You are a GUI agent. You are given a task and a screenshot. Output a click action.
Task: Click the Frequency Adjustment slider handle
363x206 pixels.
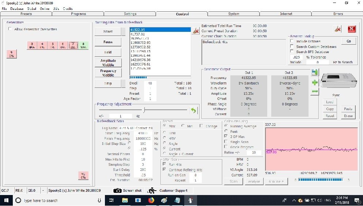(x=144, y=110)
